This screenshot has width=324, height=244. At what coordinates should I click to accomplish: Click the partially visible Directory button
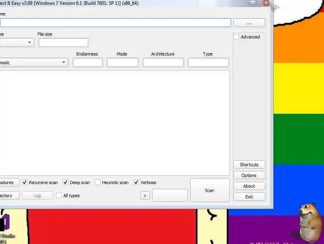point(10,196)
